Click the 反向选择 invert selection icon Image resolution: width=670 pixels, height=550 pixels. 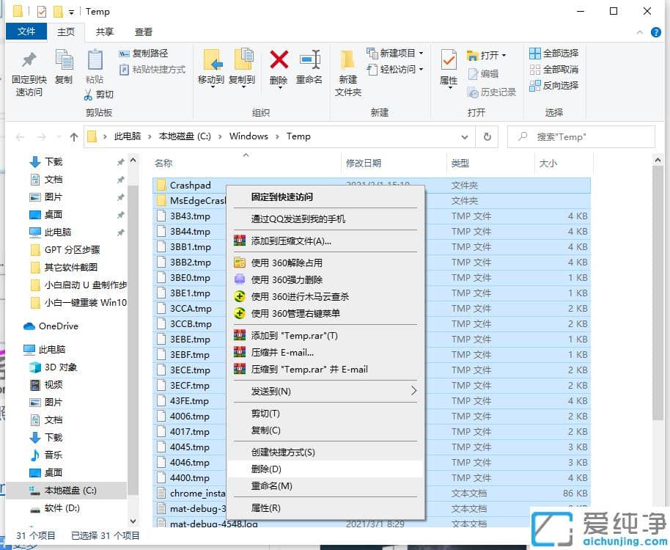click(x=555, y=85)
